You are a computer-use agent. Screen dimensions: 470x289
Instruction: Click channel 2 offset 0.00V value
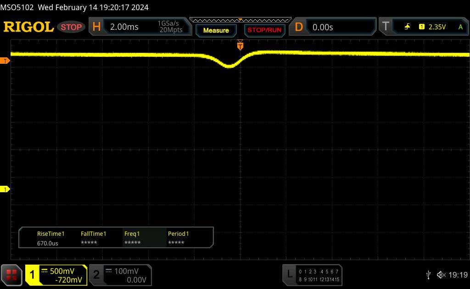point(136,280)
